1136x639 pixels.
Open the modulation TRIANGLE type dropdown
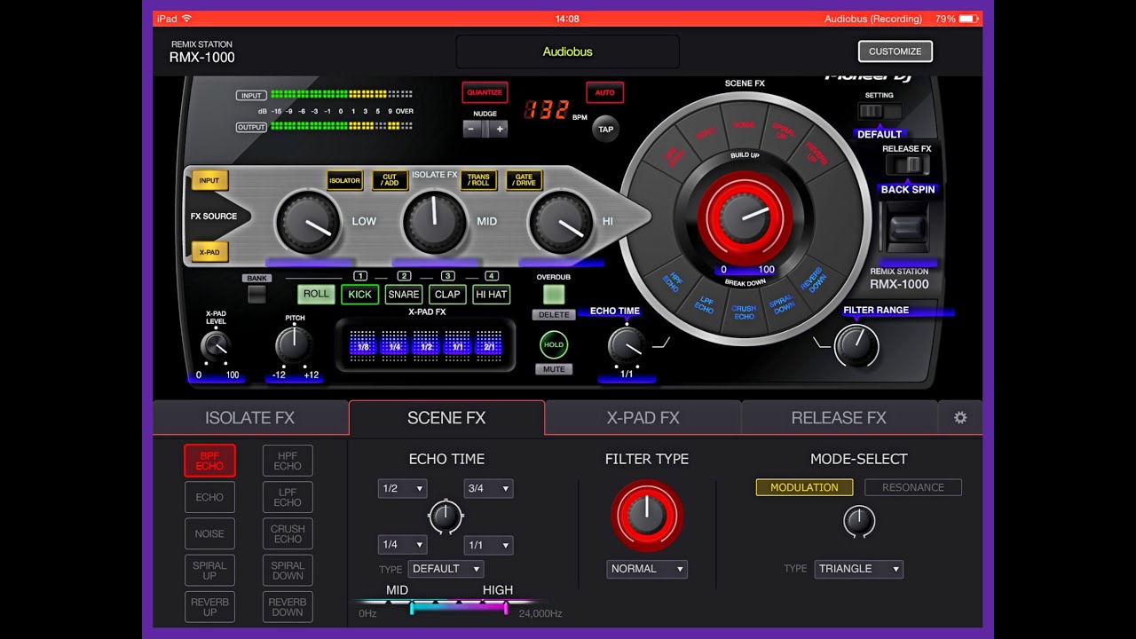click(858, 569)
